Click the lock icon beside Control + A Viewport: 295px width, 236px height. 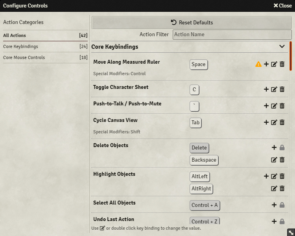pos(282,205)
